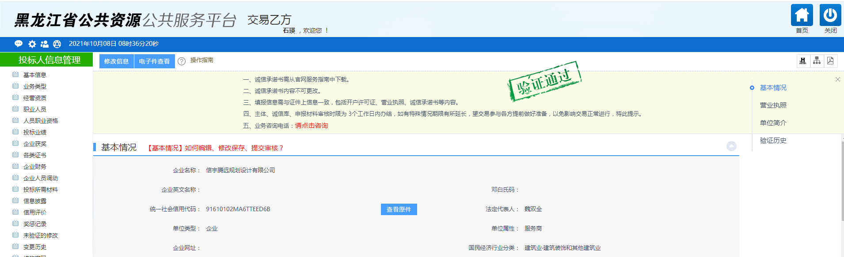The height and width of the screenshot is (257, 844).
Task: Click the company name 信宇腾远规划设计有限公司
Action: point(240,170)
